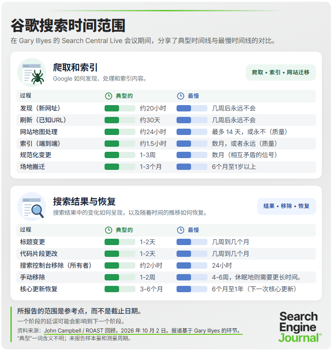Click the 1-3个月 value
335x352 pixels.
(151, 167)
